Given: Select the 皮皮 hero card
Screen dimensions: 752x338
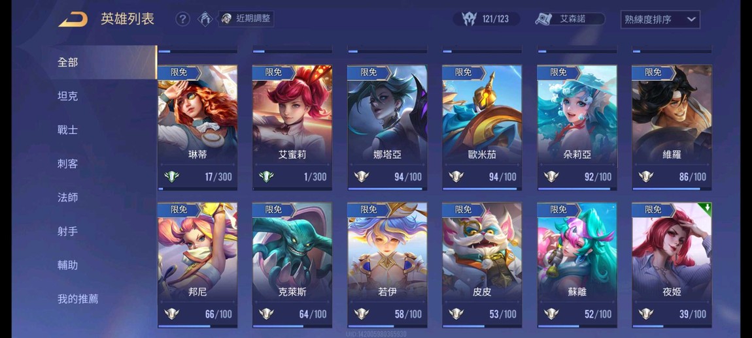Looking at the screenshot, I should tap(482, 265).
